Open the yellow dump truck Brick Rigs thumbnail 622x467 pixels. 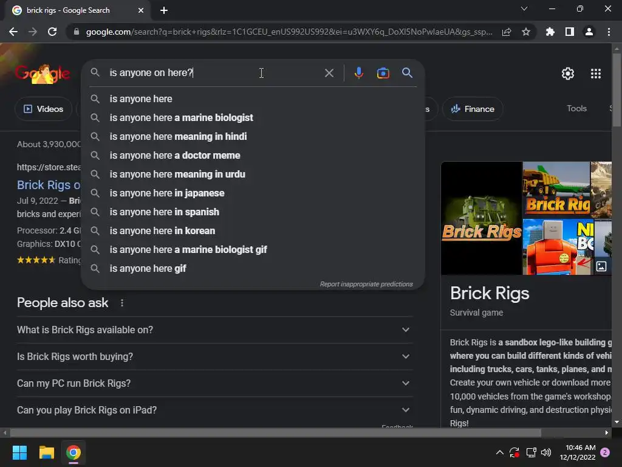(556, 190)
